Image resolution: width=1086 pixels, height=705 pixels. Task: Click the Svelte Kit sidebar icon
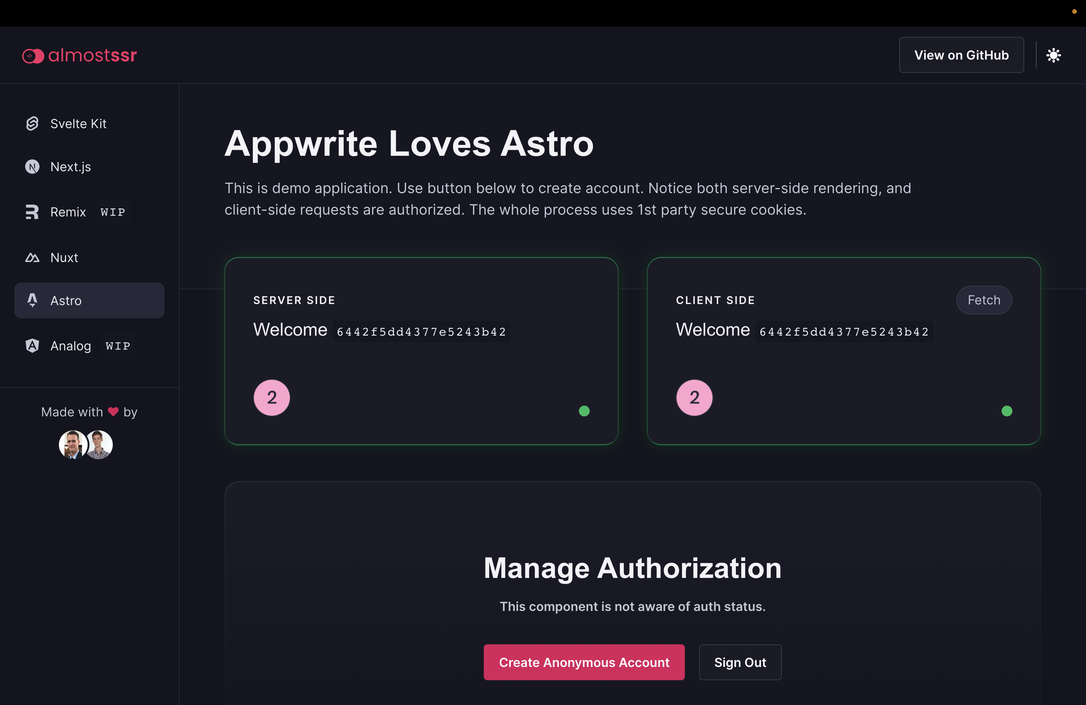32,123
